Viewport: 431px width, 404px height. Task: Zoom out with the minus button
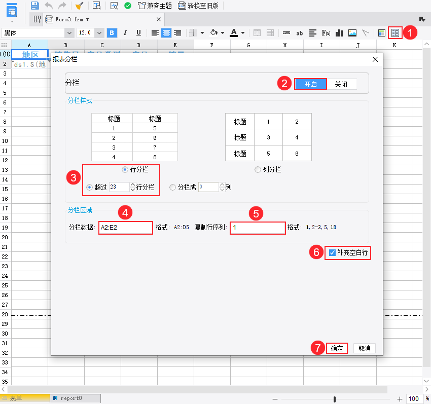click(275, 399)
